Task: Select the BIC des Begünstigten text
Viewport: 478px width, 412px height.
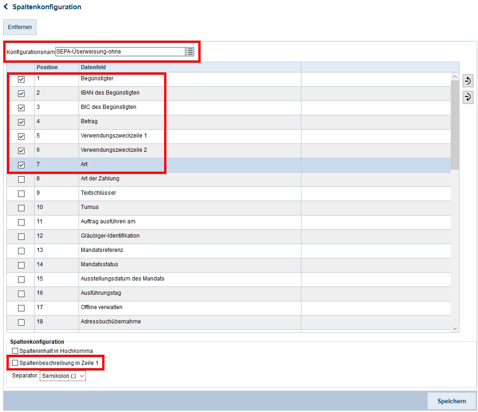Action: tap(109, 107)
